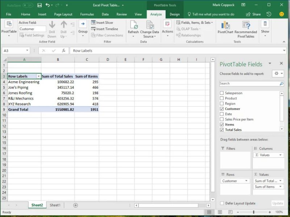Screen dimensions: 290x217
Task: Switch to the Design ribbon tab
Action: [x=174, y=14]
